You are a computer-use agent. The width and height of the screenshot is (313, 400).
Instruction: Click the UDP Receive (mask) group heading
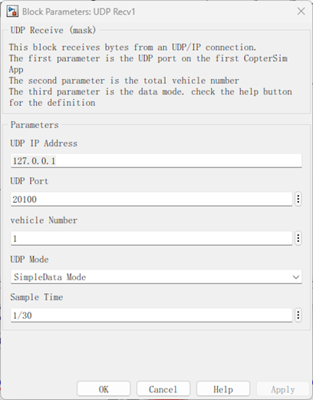tap(53, 30)
